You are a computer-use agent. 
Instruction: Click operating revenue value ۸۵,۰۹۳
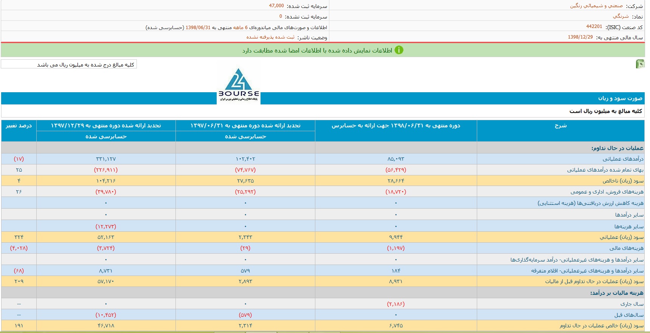[396, 159]
